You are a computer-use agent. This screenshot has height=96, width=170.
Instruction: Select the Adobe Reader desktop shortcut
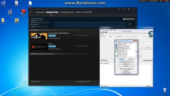[23, 13]
